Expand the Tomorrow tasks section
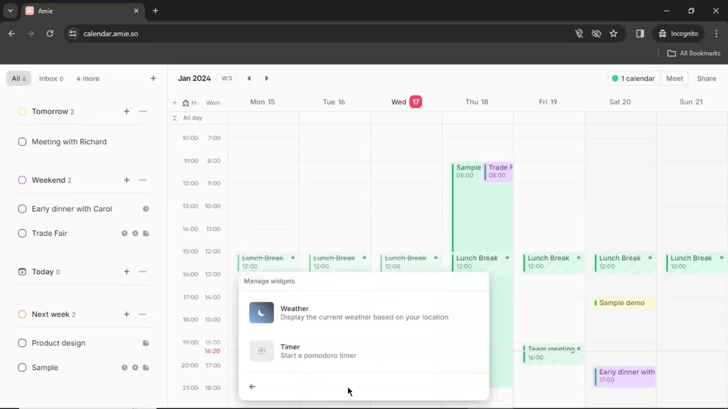The height and width of the screenshot is (409, 728). [50, 111]
